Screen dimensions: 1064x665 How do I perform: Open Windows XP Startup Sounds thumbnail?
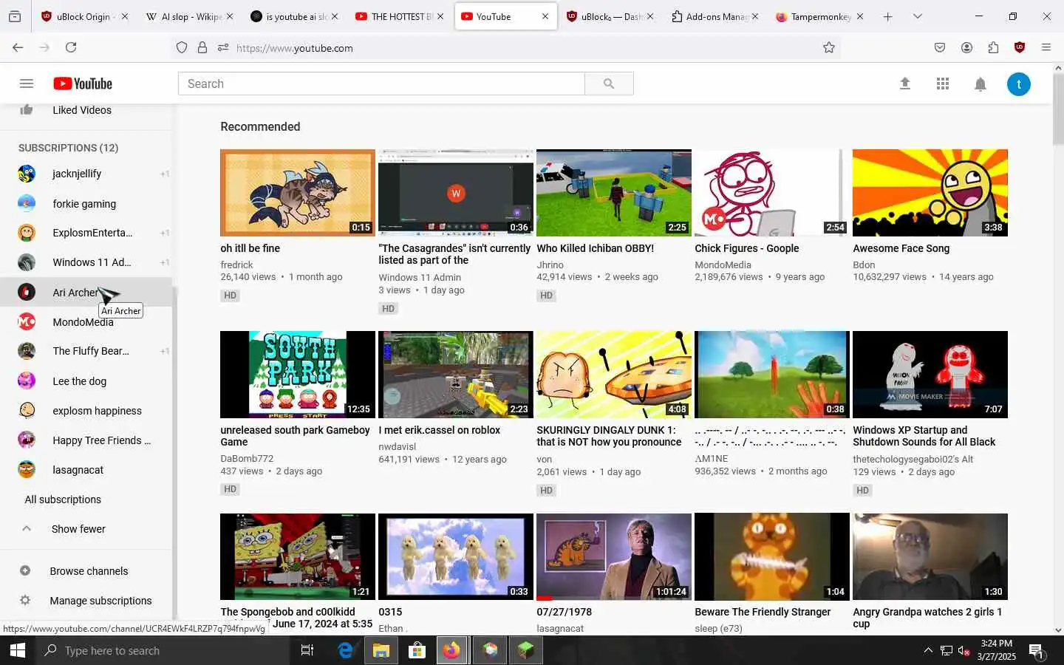point(930,375)
